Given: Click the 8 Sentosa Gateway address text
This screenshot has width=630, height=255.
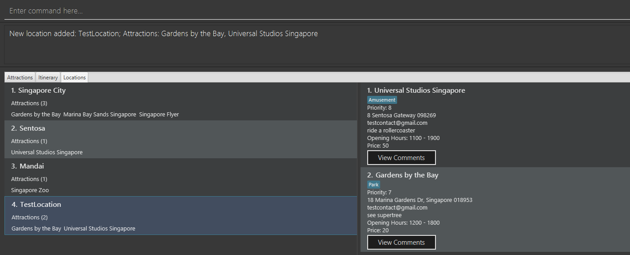Looking at the screenshot, I should (x=401, y=115).
